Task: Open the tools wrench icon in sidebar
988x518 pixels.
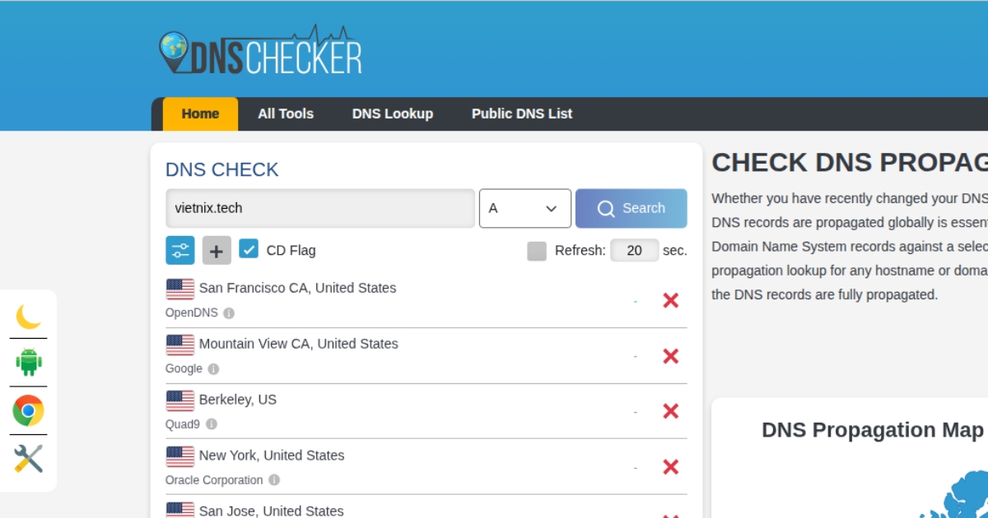Action: click(29, 459)
